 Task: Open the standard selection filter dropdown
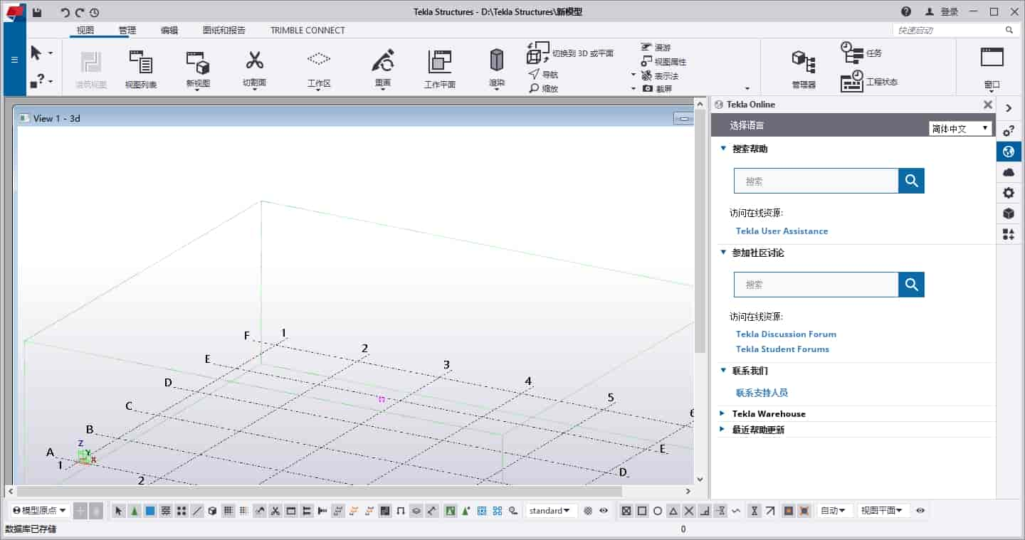click(552, 510)
